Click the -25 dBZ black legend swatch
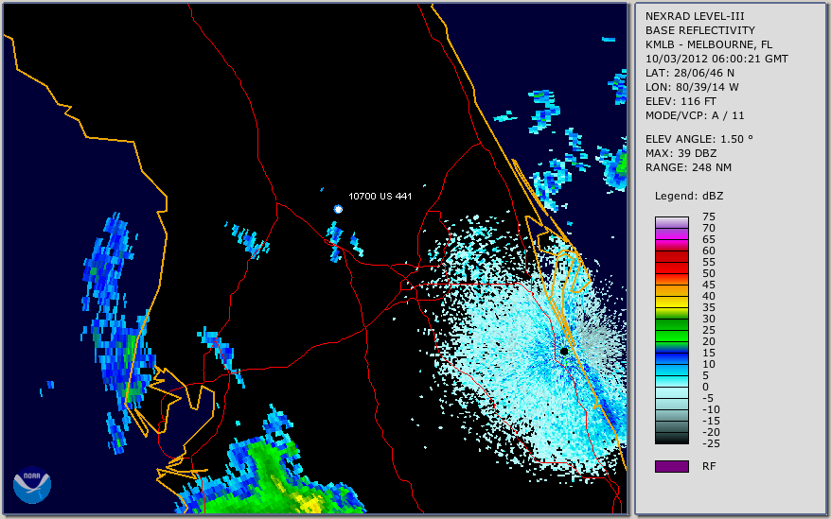 point(672,439)
